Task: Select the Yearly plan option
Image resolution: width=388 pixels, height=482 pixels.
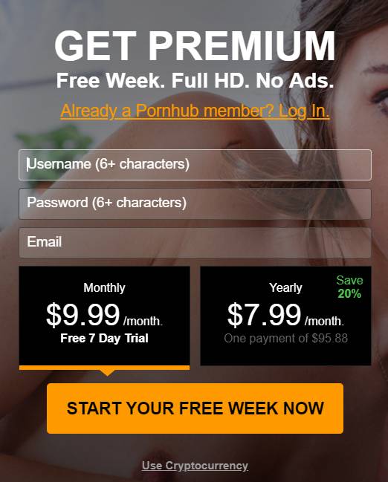Action: click(x=285, y=316)
